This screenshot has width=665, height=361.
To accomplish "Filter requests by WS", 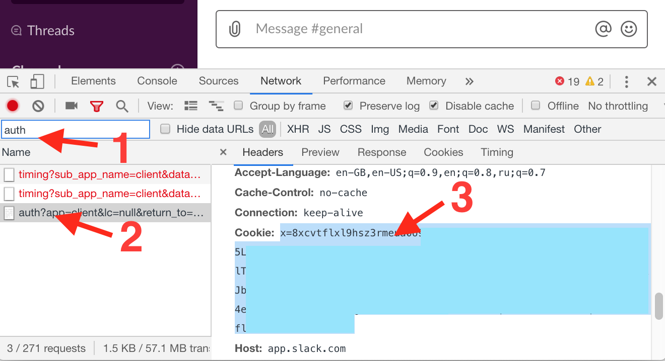I will coord(505,129).
